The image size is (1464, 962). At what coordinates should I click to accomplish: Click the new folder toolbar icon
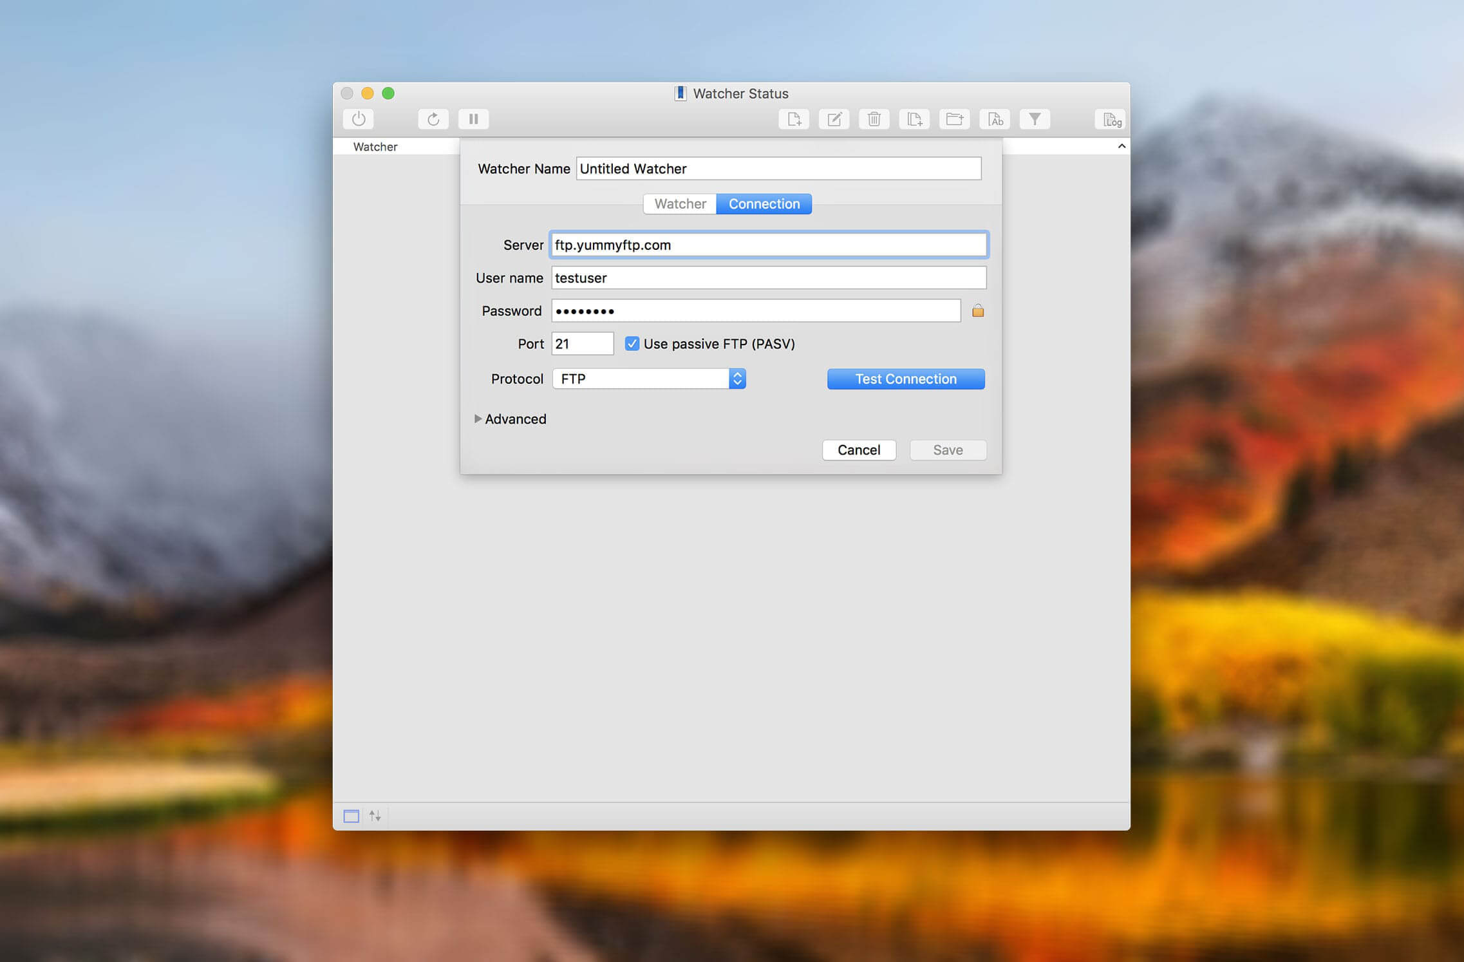click(x=955, y=119)
